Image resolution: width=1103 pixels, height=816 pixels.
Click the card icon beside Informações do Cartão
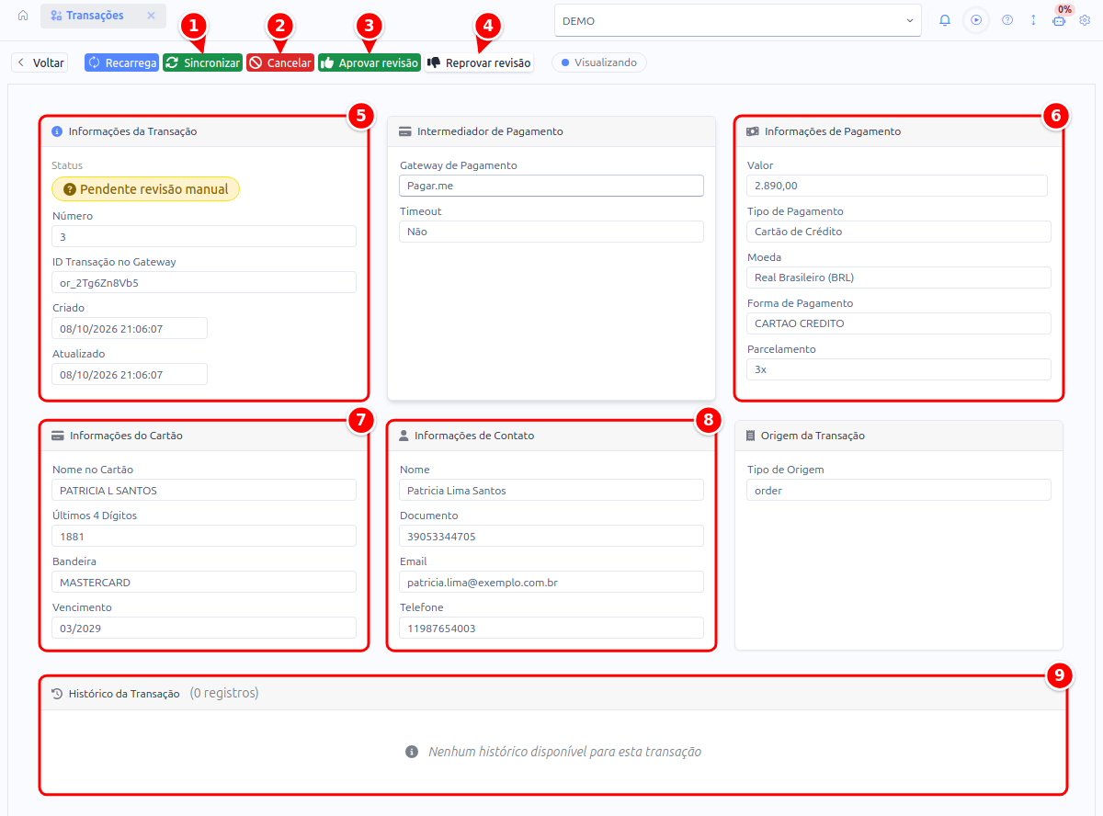[x=58, y=436]
